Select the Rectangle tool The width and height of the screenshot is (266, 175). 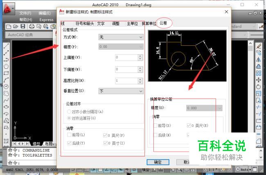6,73
